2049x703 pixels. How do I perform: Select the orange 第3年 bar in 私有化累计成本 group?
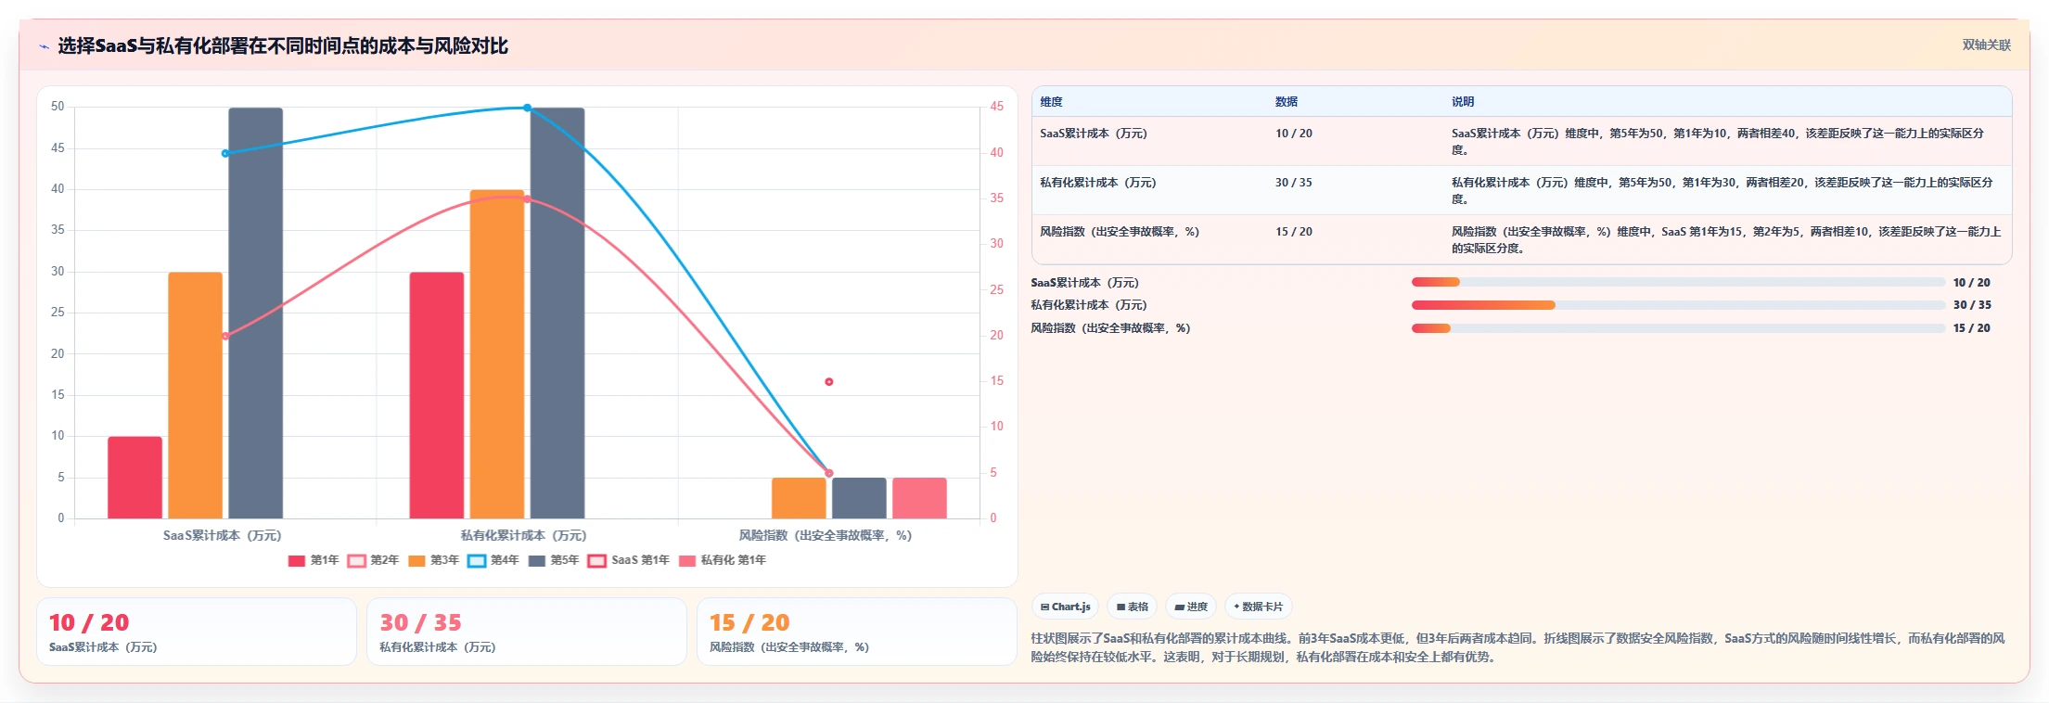pyautogui.click(x=497, y=354)
